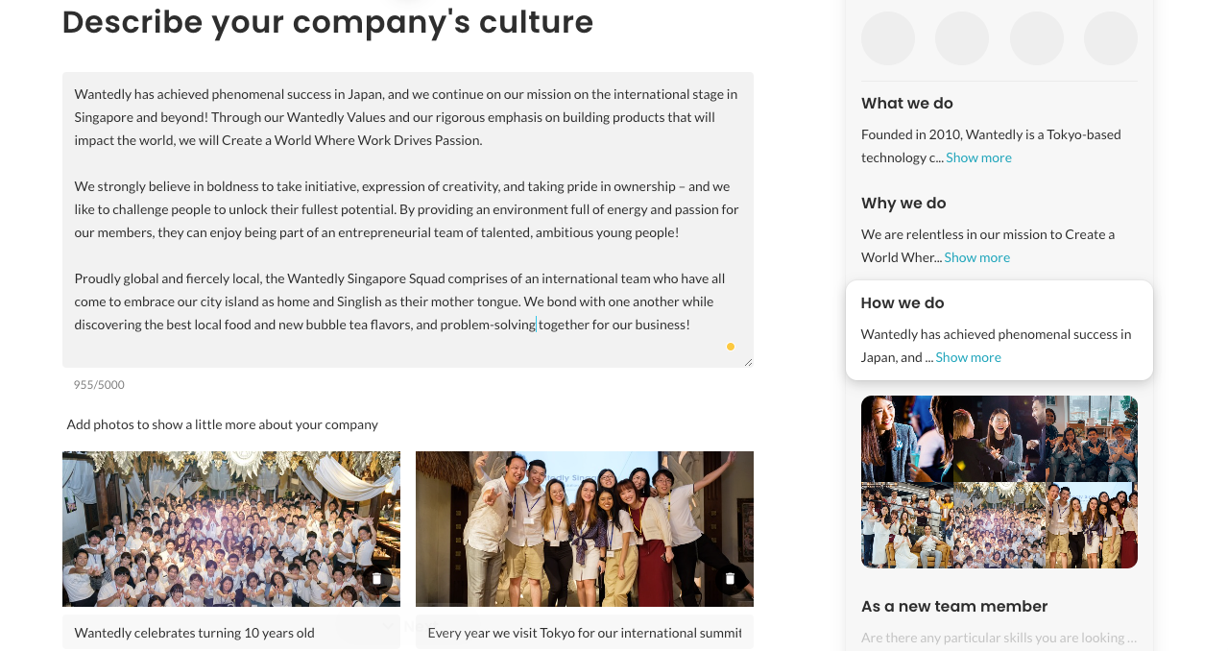Delete the Tokyo international summit photo

click(730, 579)
